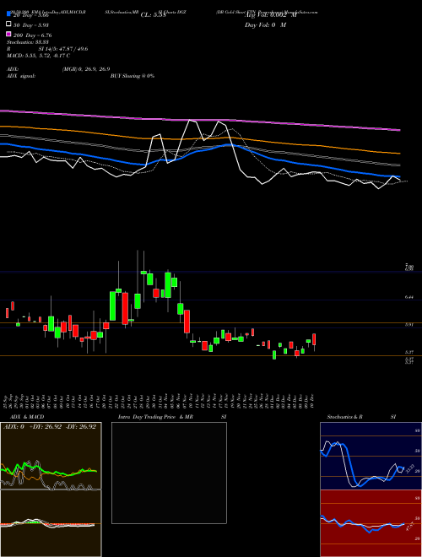Open the ADX indicator chart thumbnail
The image size is (422, 557).
[x=51, y=456]
